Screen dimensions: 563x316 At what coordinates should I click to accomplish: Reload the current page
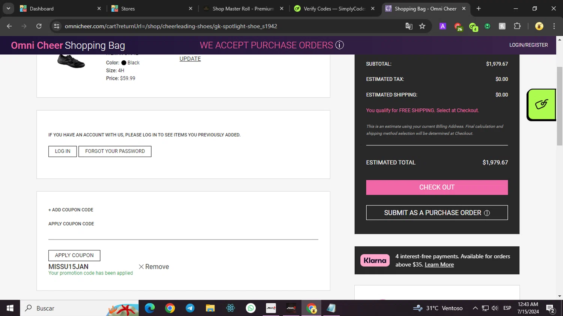(39, 26)
